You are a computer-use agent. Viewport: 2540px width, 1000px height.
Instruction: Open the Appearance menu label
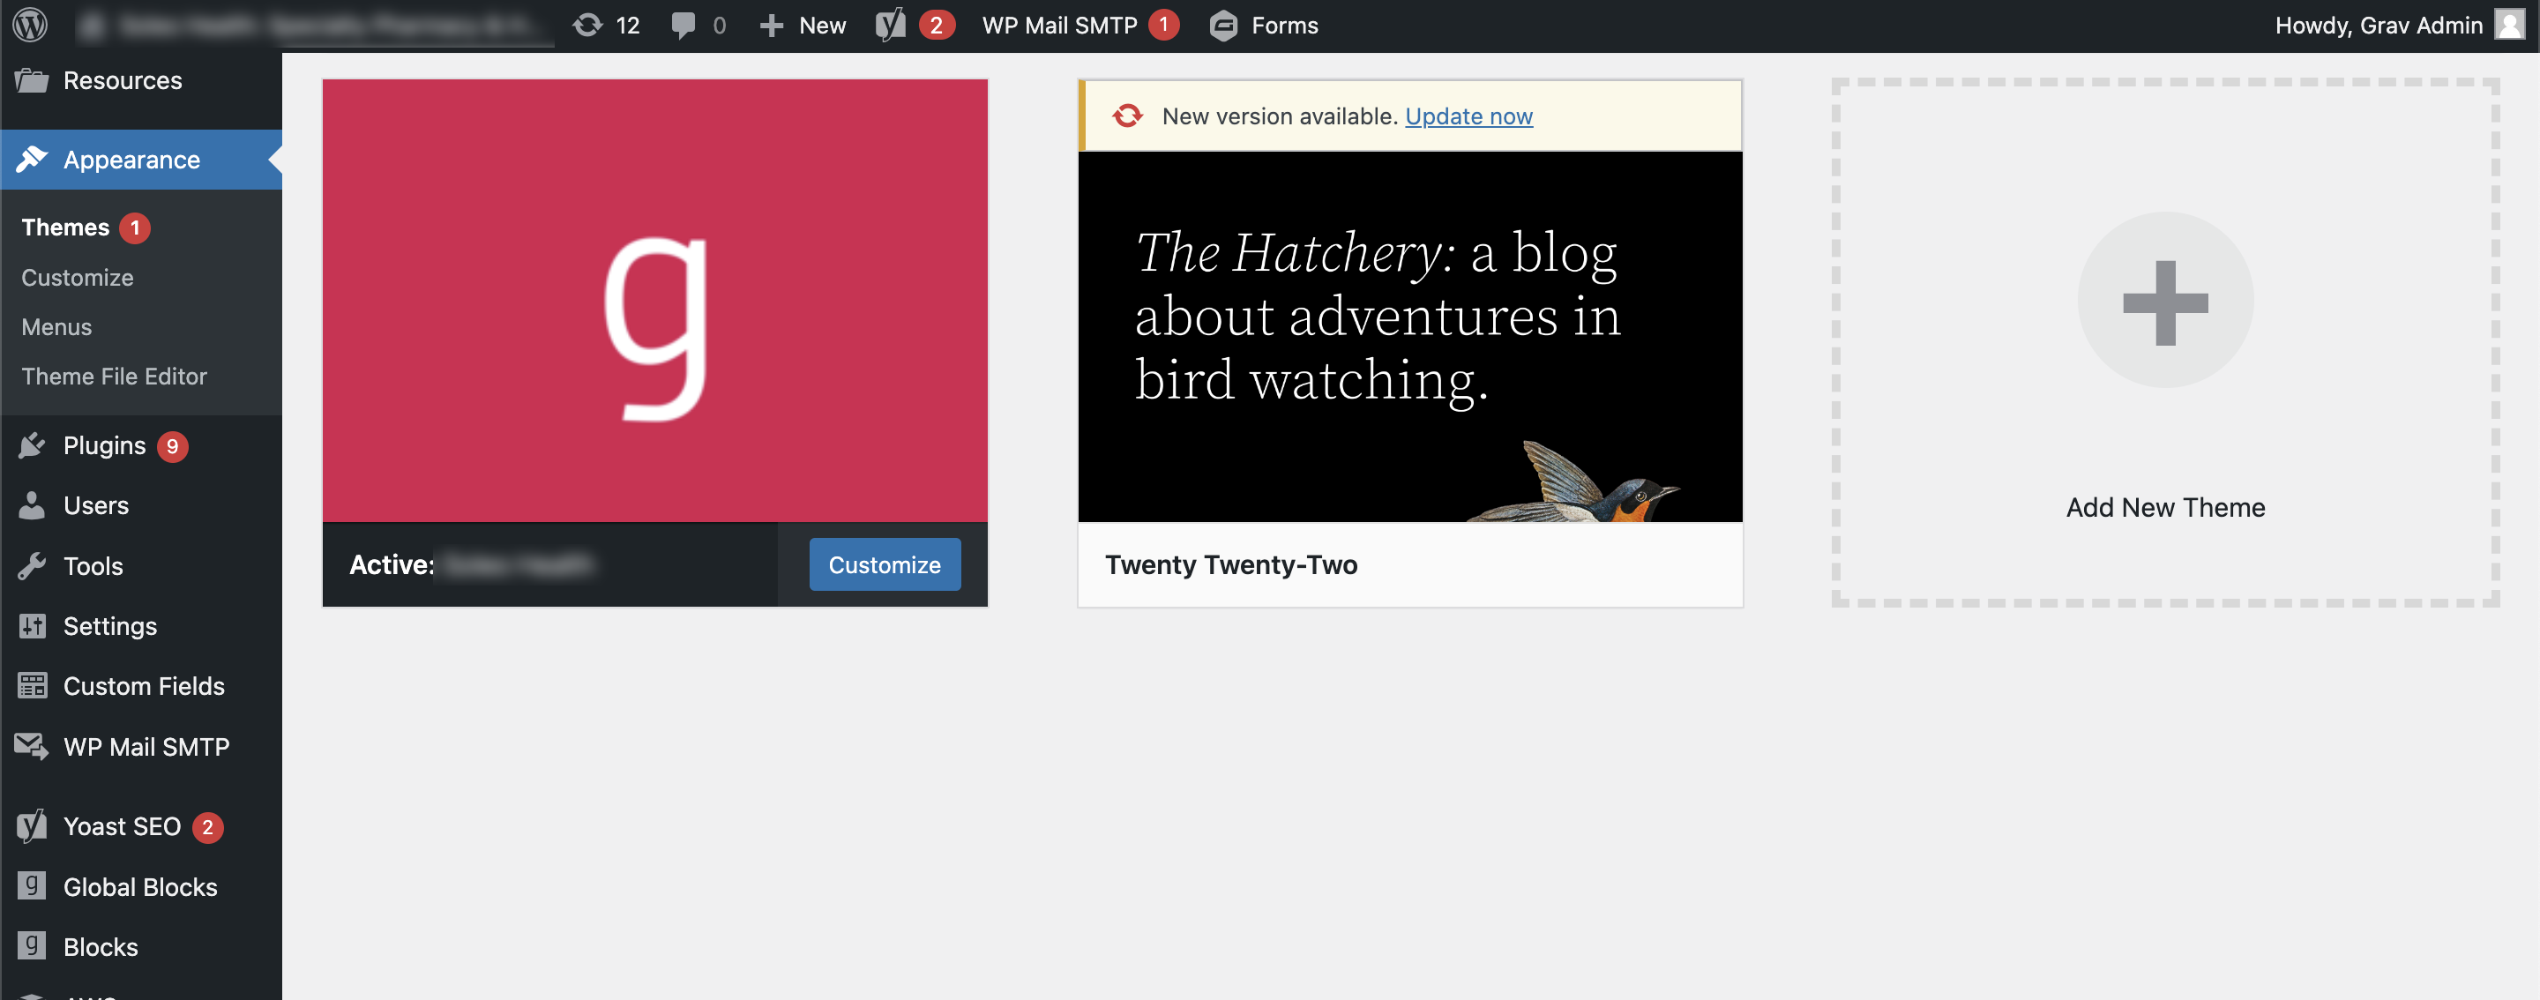[131, 160]
